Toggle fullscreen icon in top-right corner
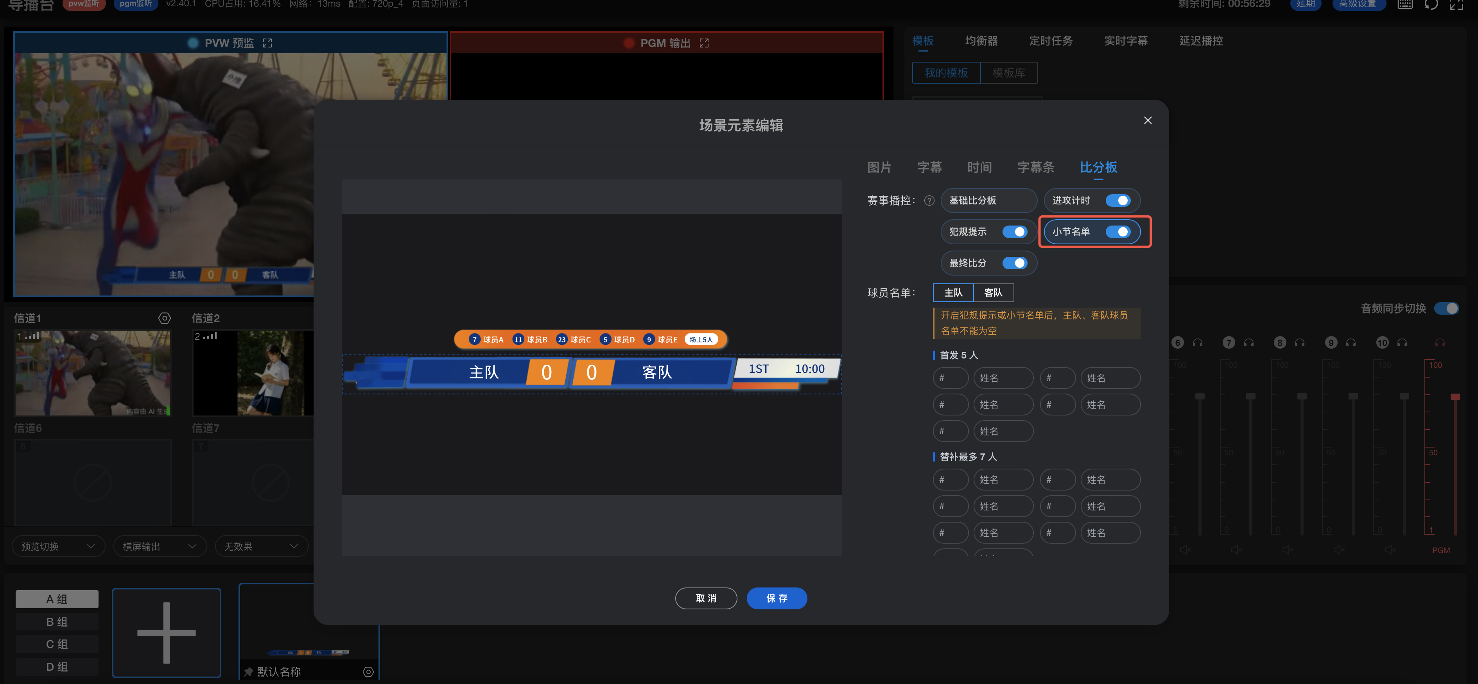 (1456, 4)
